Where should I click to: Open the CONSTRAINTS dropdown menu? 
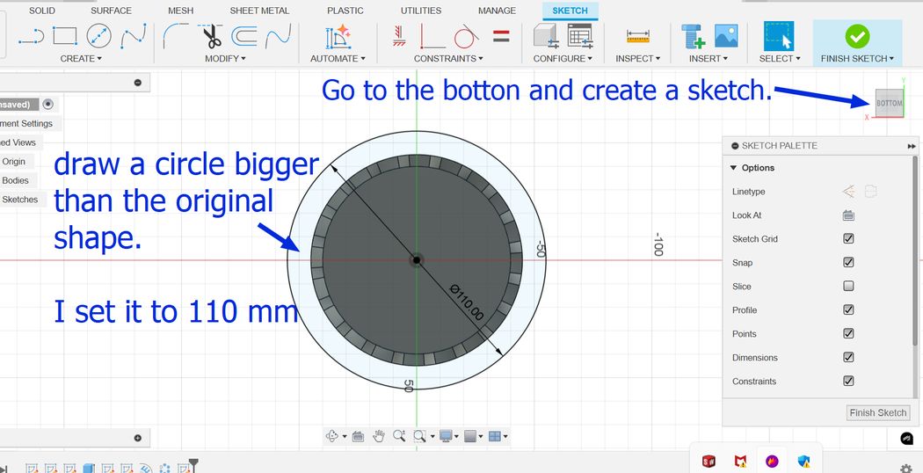[x=448, y=58]
